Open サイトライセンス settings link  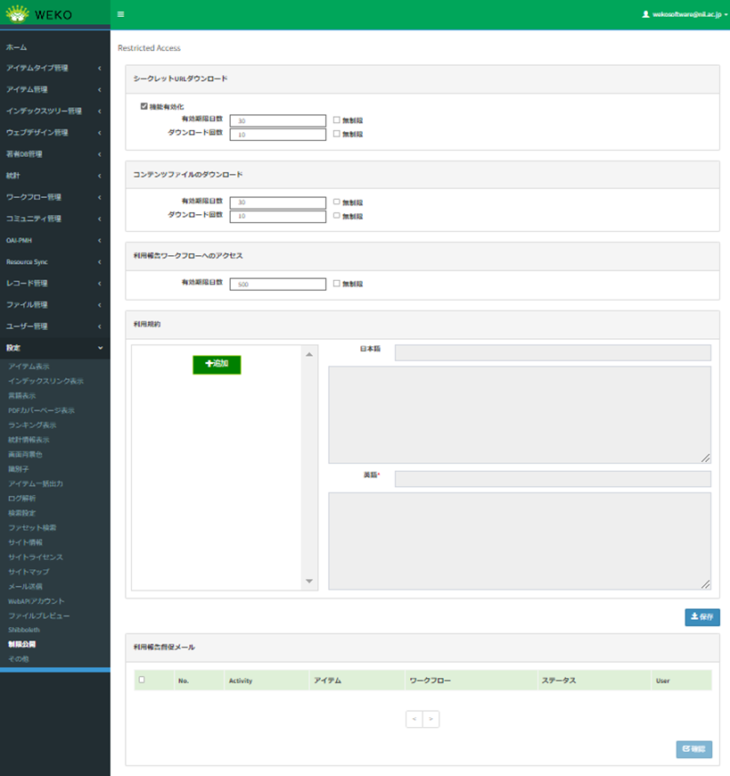[x=36, y=557]
